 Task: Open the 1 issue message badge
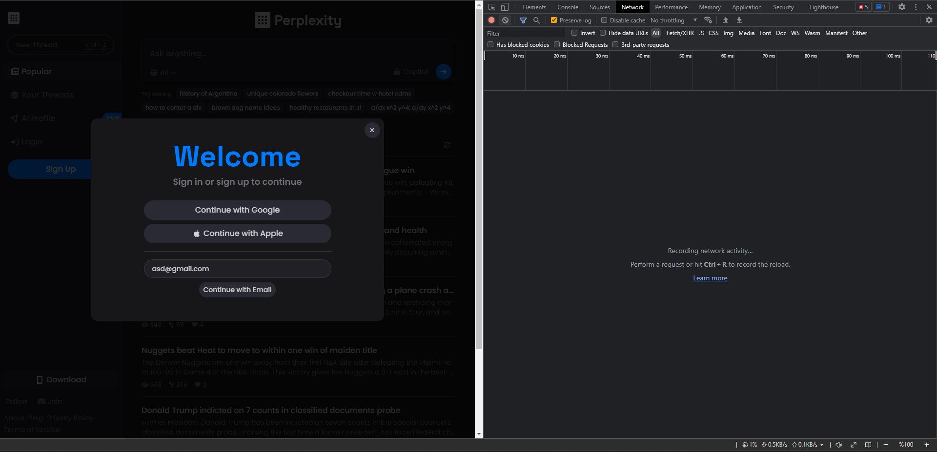click(x=881, y=7)
